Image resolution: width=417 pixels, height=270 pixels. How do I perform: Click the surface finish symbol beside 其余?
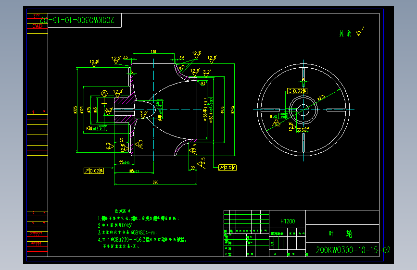pos(360,32)
